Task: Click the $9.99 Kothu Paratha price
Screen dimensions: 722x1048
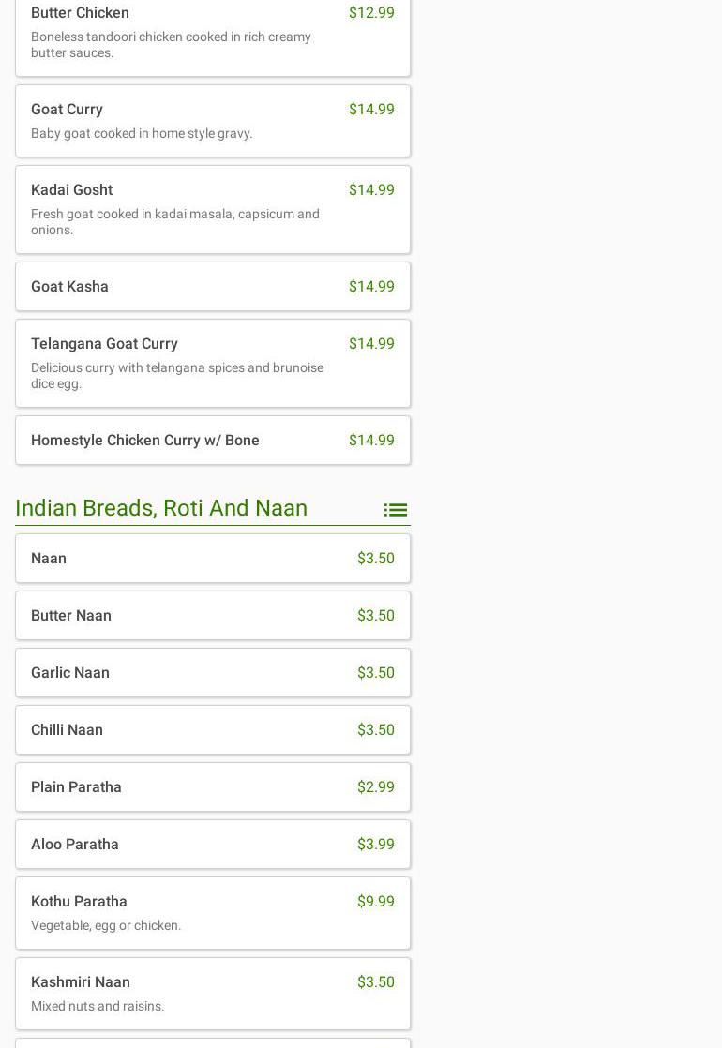Action: click(375, 902)
